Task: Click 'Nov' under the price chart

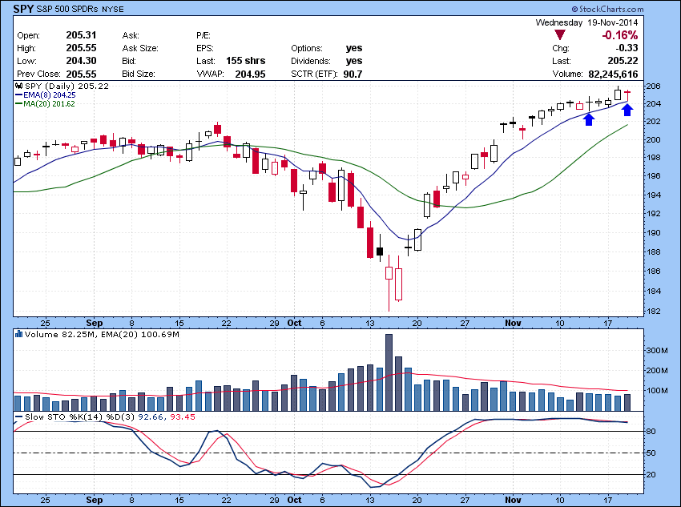Action: pyautogui.click(x=513, y=323)
